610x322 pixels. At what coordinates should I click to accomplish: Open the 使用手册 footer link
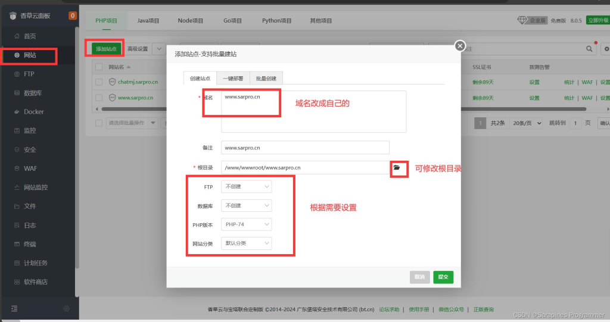419,310
